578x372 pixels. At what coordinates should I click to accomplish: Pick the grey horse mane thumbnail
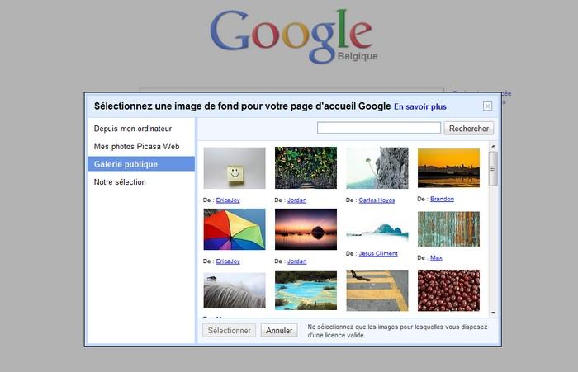[x=235, y=290]
